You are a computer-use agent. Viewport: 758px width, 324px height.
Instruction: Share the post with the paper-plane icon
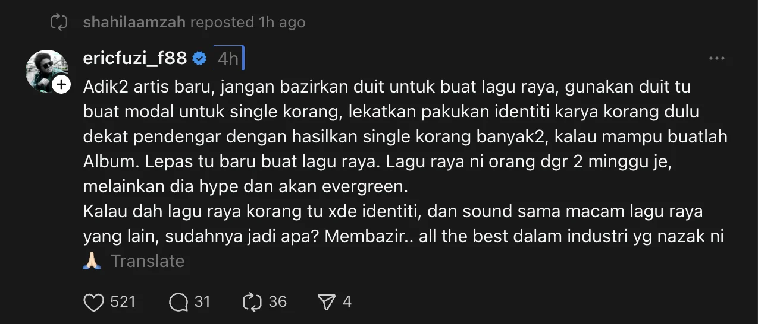click(x=327, y=302)
